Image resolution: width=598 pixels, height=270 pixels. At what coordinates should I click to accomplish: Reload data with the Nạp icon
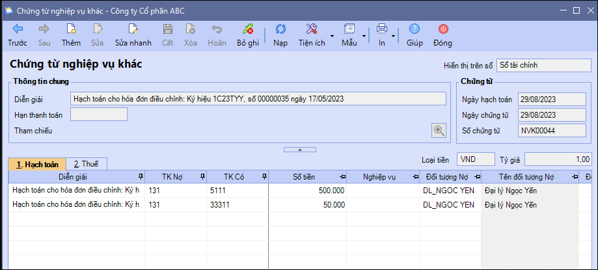[280, 35]
